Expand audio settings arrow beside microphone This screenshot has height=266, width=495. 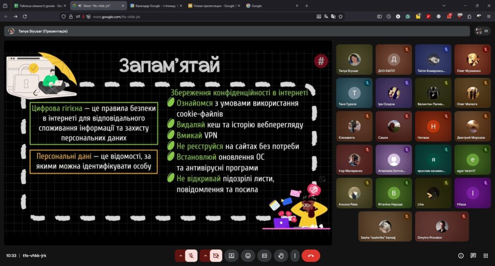coord(181,255)
